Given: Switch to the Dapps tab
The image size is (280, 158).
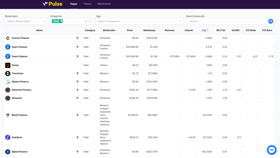Looking at the screenshot, I should (x=74, y=4).
